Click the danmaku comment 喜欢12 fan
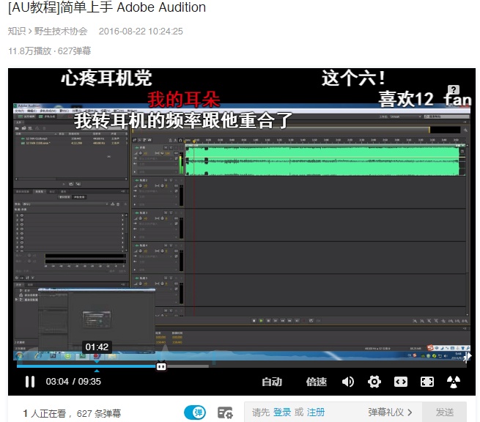480x422 pixels. (424, 99)
